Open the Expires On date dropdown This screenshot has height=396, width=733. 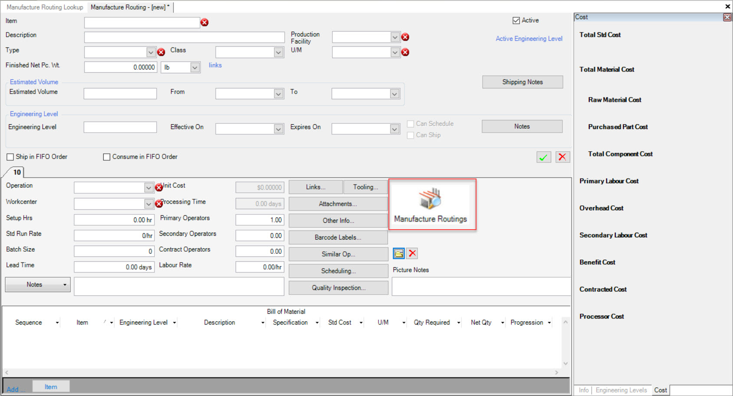[x=394, y=129]
